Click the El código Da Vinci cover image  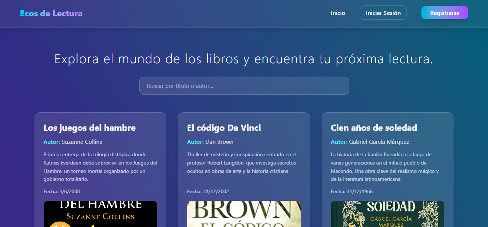point(244,214)
